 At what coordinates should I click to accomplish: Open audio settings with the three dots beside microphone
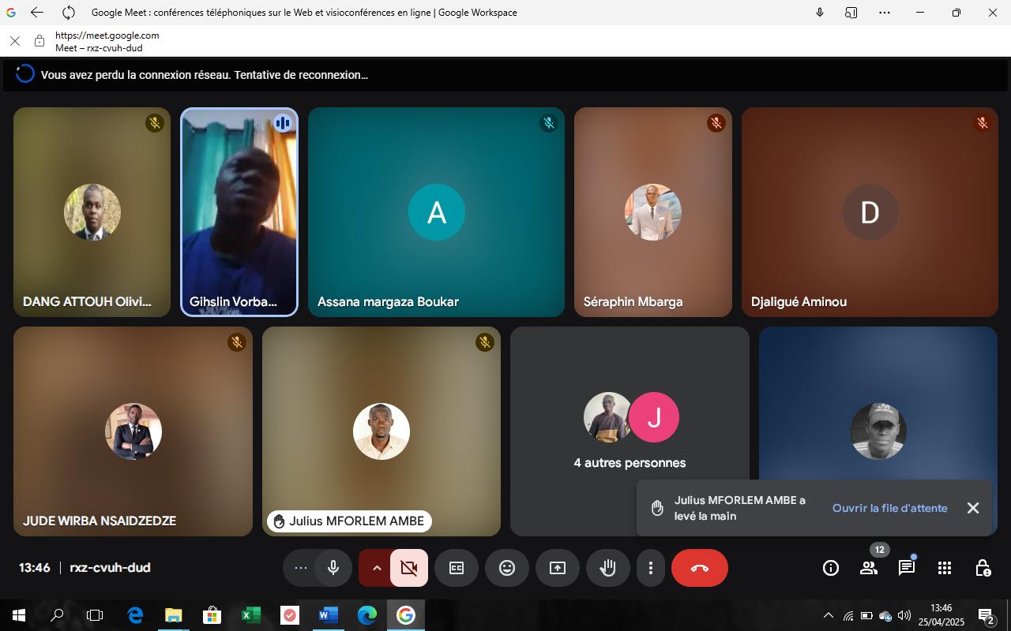tap(301, 568)
